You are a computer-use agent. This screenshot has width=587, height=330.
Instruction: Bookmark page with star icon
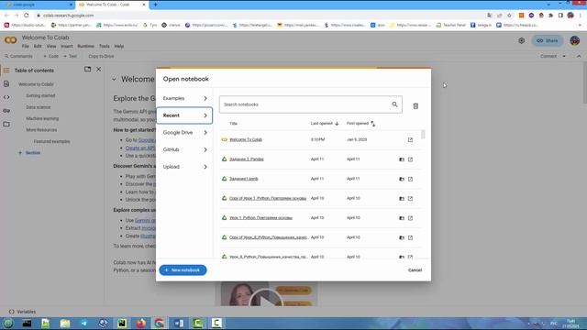[509, 16]
